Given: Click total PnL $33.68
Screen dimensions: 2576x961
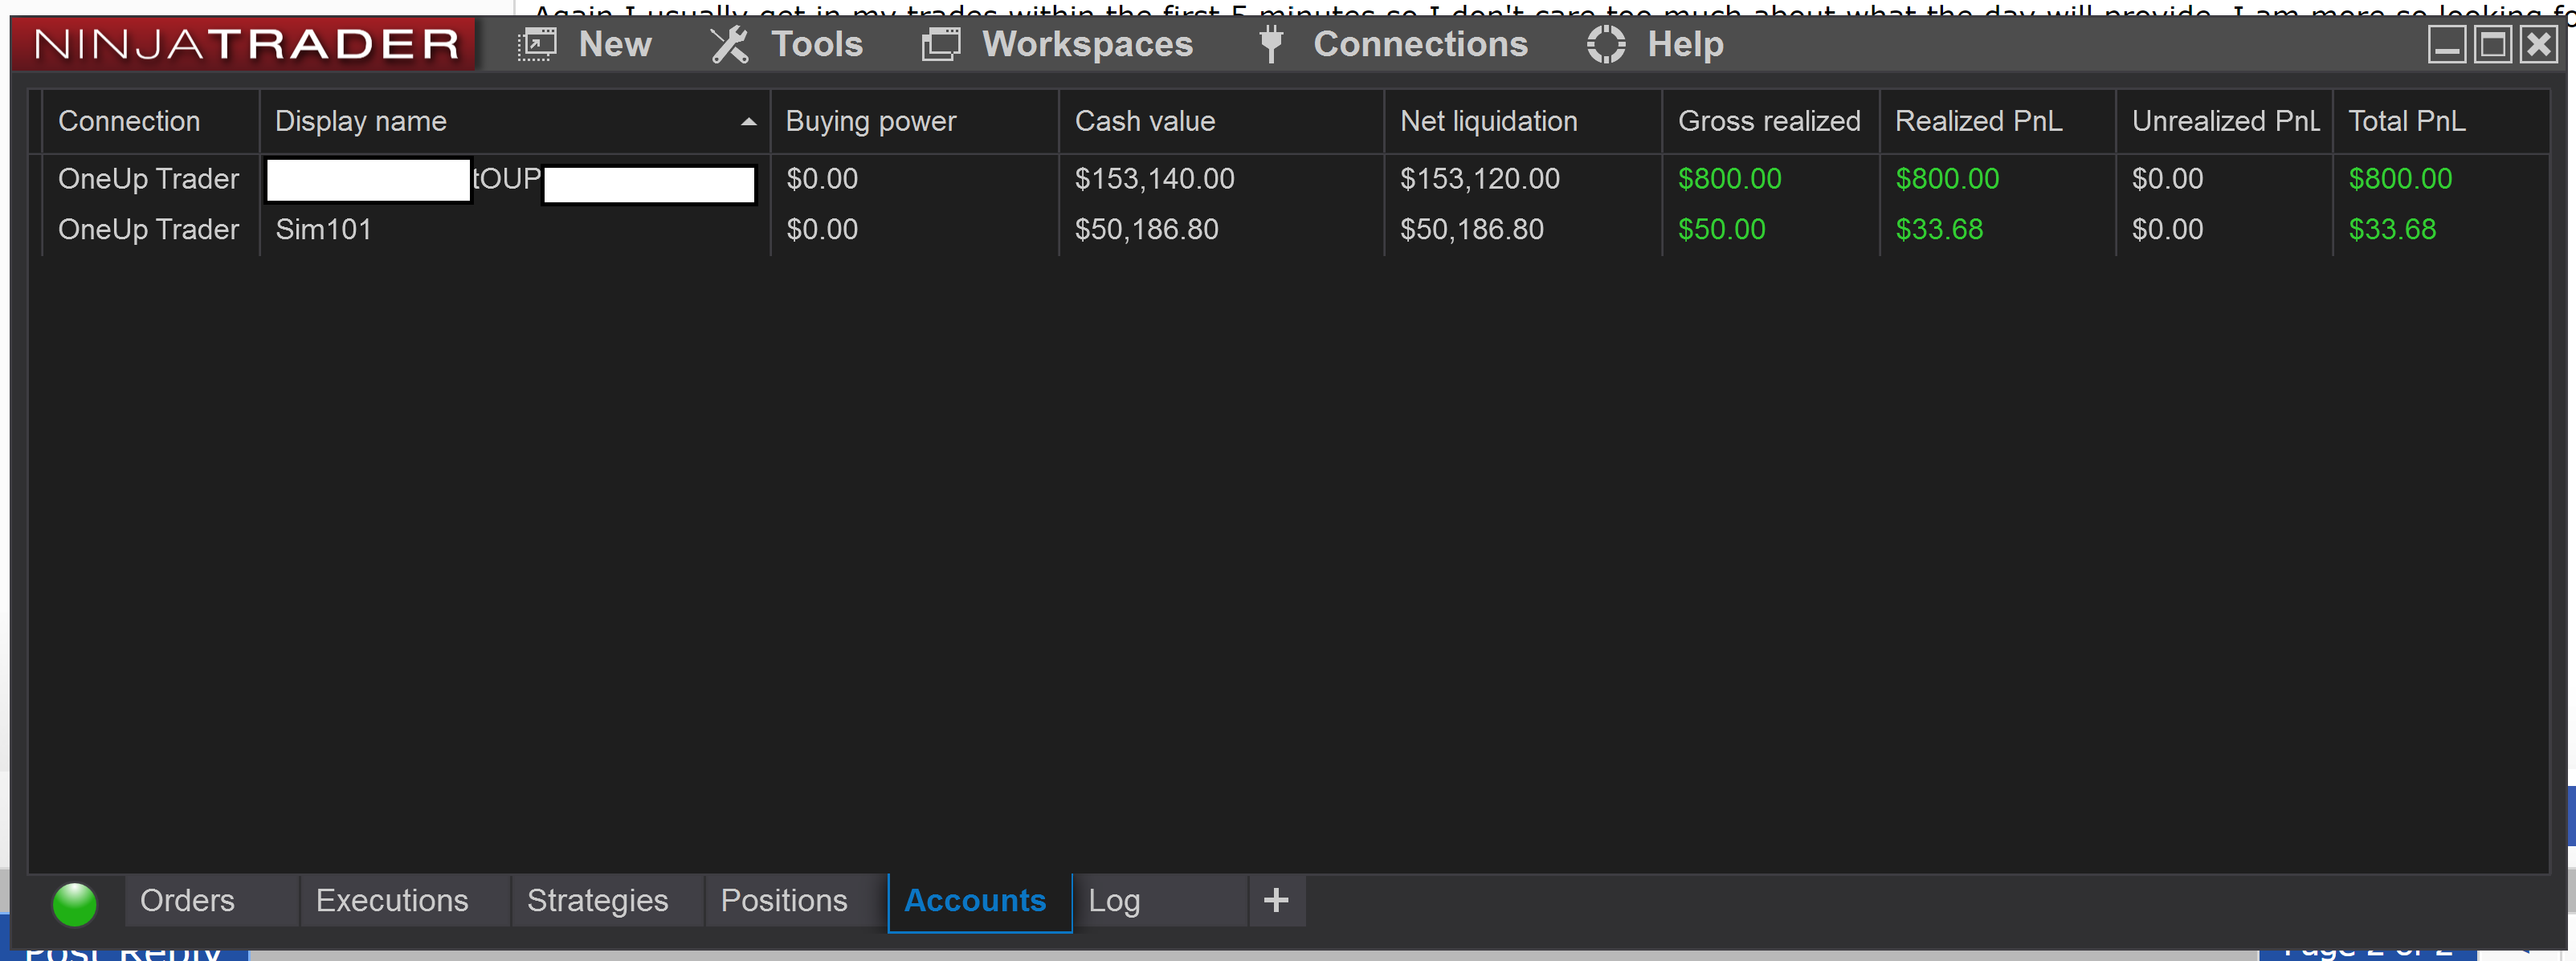Looking at the screenshot, I should pos(2392,230).
